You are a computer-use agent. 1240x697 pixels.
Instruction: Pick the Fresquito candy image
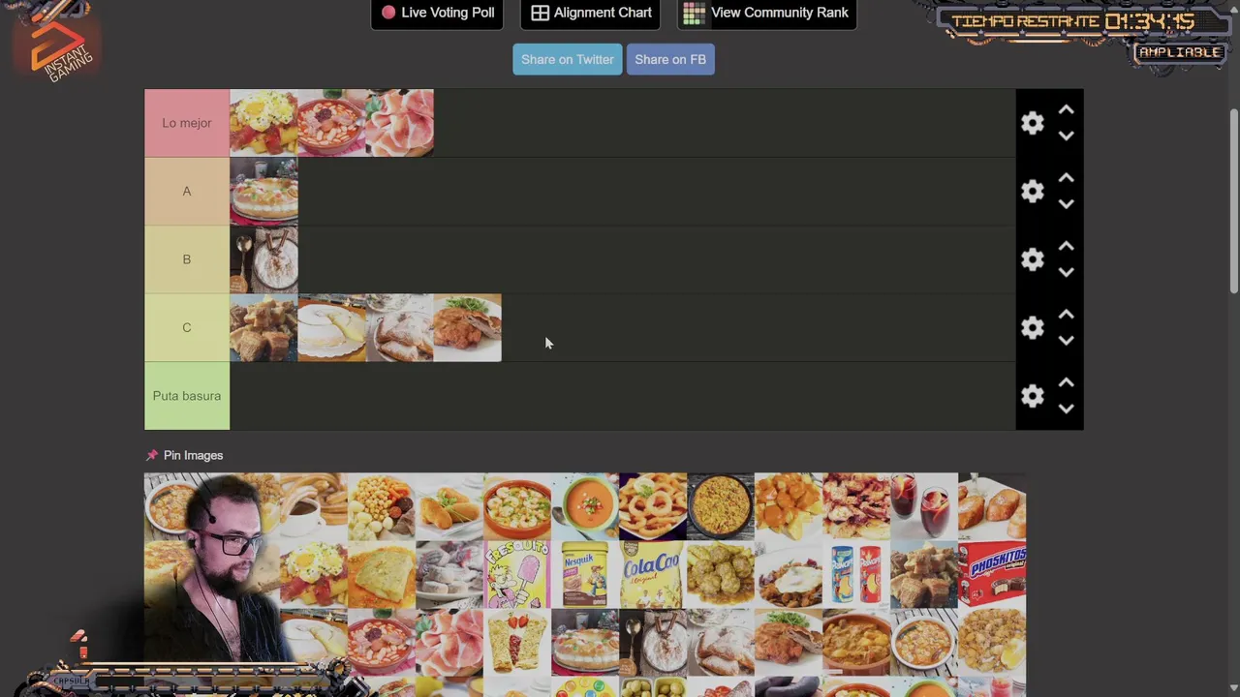(517, 574)
